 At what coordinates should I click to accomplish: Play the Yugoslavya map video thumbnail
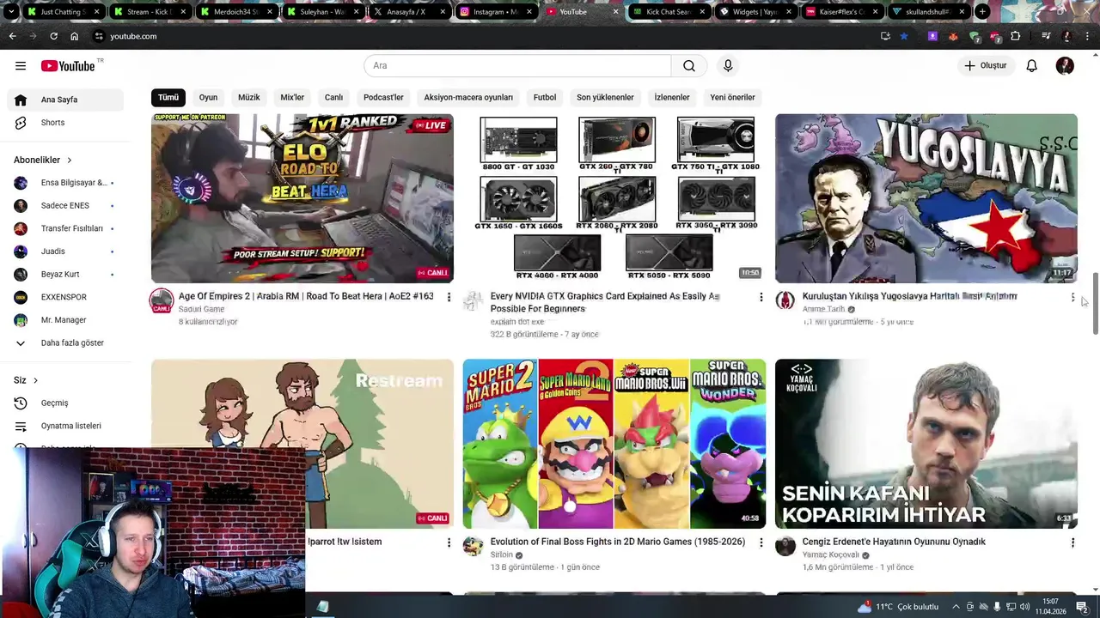point(926,198)
